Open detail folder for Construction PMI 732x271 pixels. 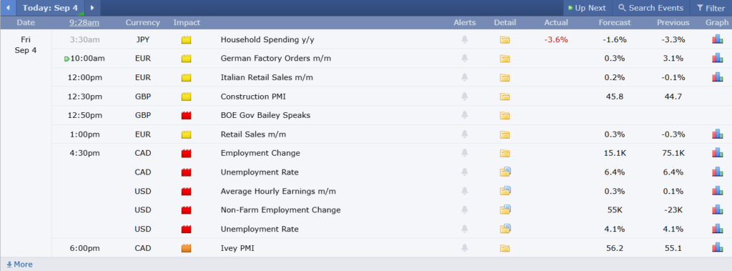[x=504, y=97]
